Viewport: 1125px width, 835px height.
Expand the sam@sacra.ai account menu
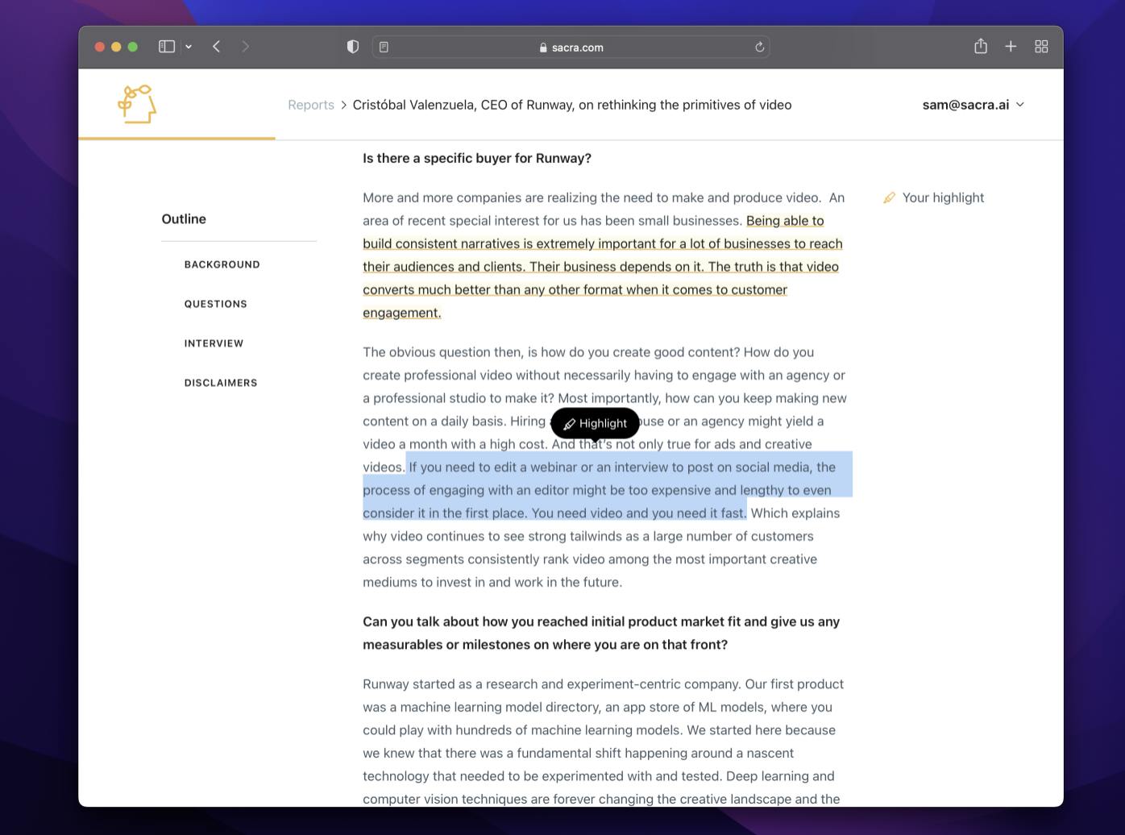point(973,105)
